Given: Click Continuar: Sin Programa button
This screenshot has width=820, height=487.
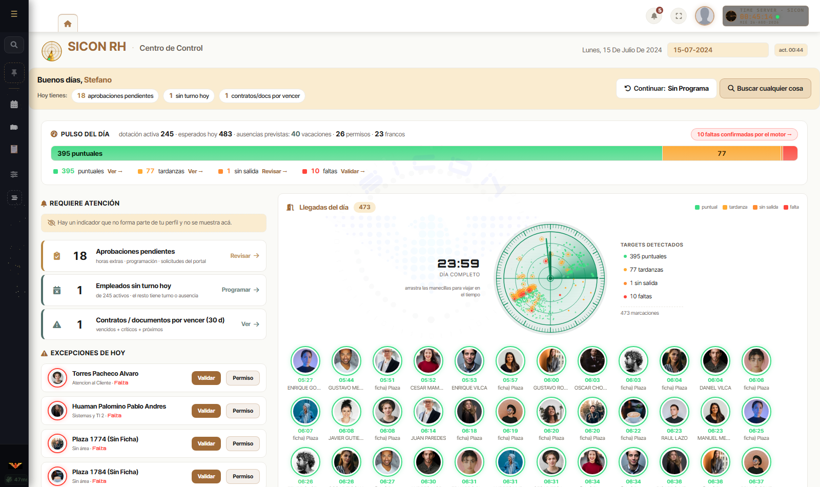Looking at the screenshot, I should (666, 88).
